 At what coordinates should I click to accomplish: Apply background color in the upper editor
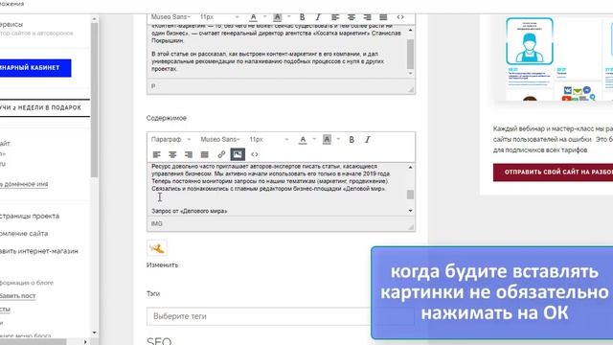pos(277,17)
